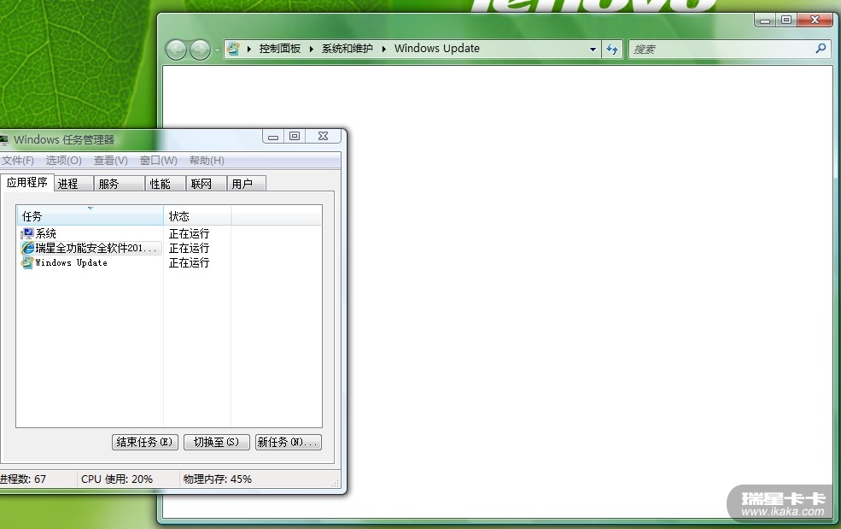Select the 瑞星全功能安全软件201... task
Screen dimensions: 841x529
click(x=91, y=248)
